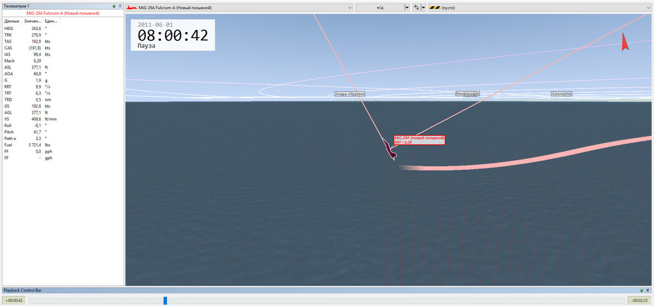Screen dimensions: 654x306
Task: Click the Пауза status text
Action: 146,46
